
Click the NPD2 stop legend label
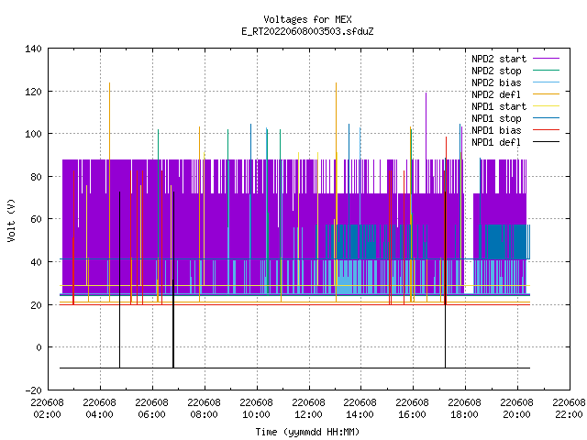(496, 71)
